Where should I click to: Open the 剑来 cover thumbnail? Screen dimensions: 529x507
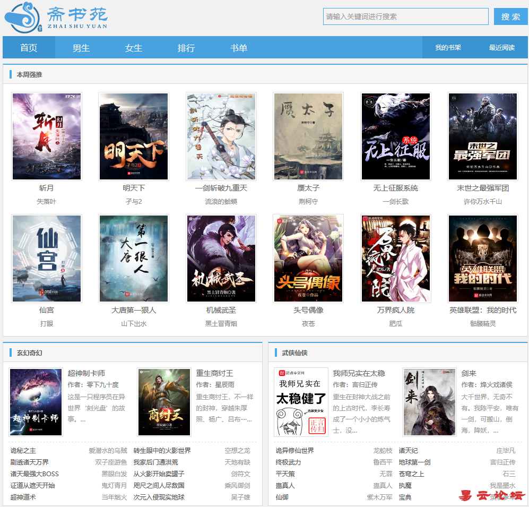[429, 402]
